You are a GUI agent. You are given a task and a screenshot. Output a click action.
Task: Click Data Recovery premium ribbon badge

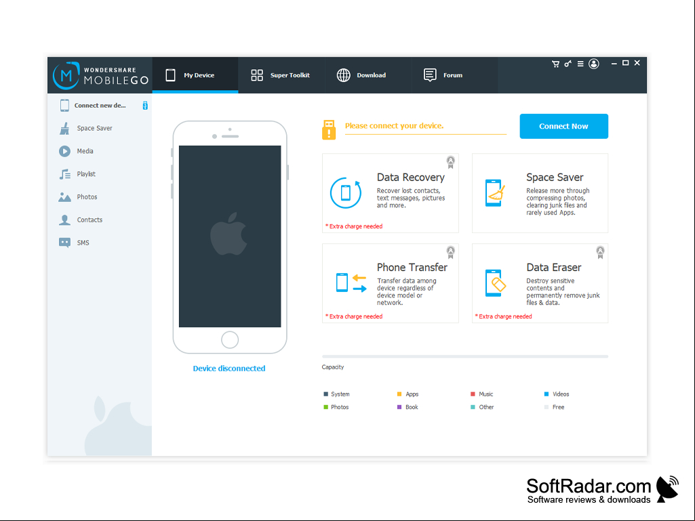pyautogui.click(x=450, y=162)
